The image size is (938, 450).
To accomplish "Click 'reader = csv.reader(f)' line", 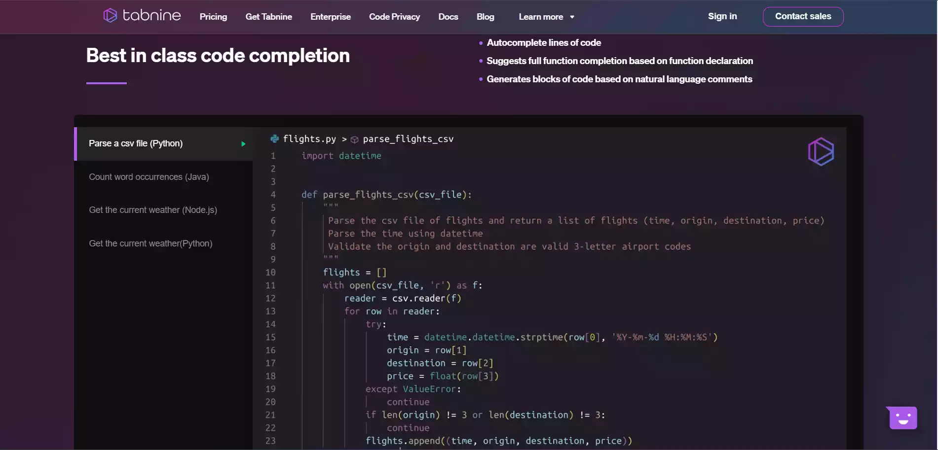I will point(403,298).
